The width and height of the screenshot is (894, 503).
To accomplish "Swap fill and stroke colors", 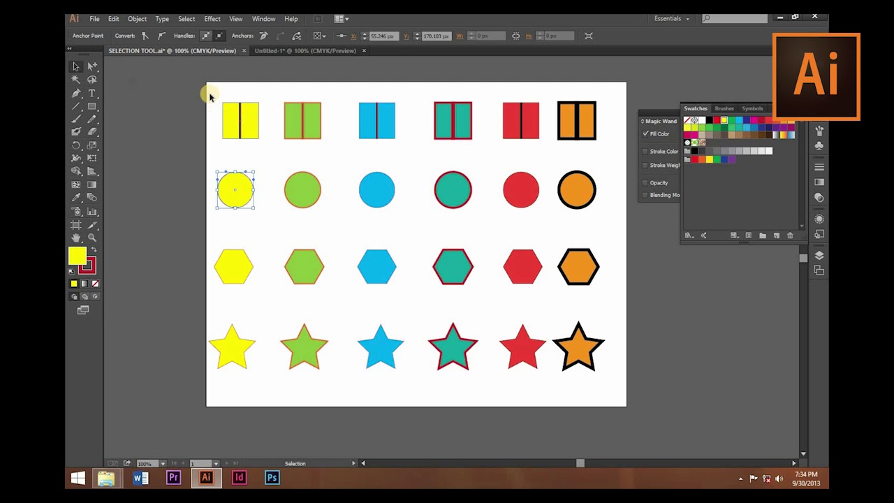I will coord(94,250).
